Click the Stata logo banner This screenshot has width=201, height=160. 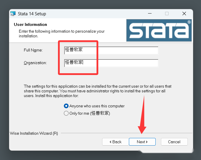[x=159, y=30]
